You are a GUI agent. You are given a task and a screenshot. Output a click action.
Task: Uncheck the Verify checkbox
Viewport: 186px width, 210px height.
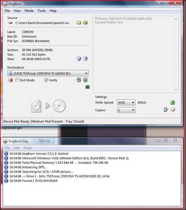[x=46, y=80]
